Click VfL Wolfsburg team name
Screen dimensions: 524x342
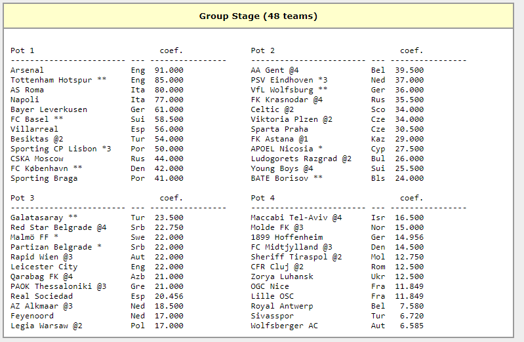(282, 90)
